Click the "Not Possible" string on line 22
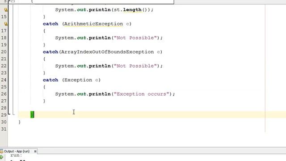 pos(135,66)
